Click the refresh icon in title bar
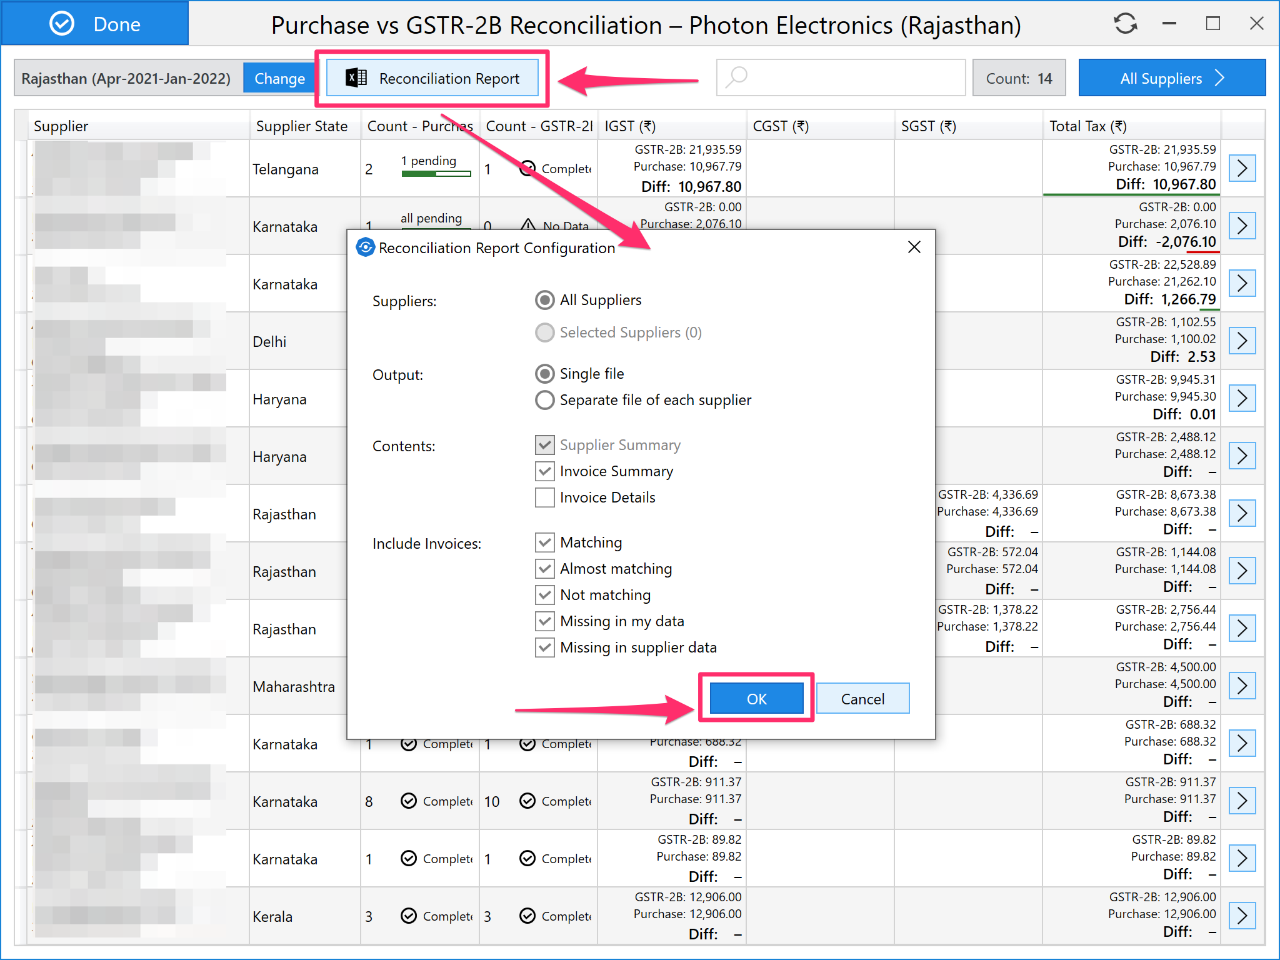Screen dimensions: 1280x960 [1125, 24]
